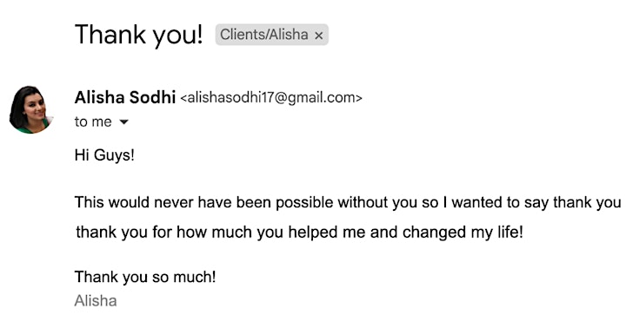Click the word 'wanted' in the message
Screen dimensions: 626x328
(477, 202)
